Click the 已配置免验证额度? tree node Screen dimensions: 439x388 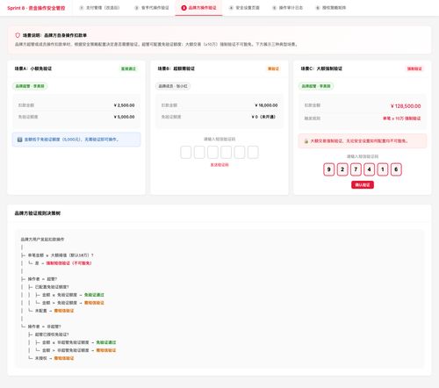tap(52, 287)
